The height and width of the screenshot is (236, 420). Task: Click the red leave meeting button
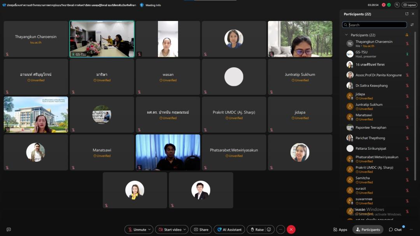[291, 229]
